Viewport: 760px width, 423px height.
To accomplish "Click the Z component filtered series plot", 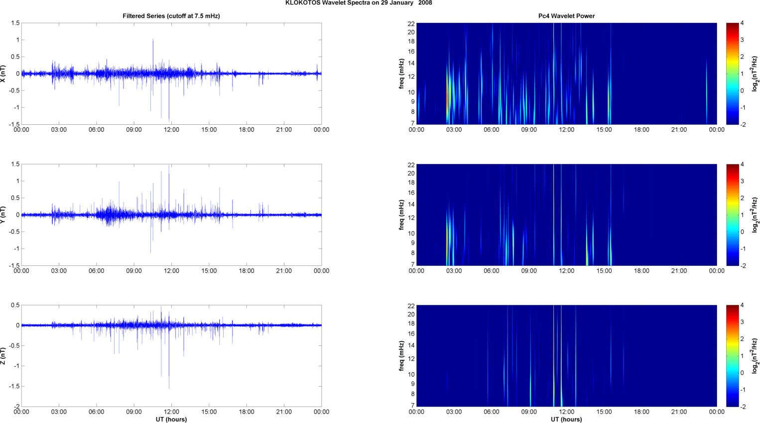I will tap(171, 355).
